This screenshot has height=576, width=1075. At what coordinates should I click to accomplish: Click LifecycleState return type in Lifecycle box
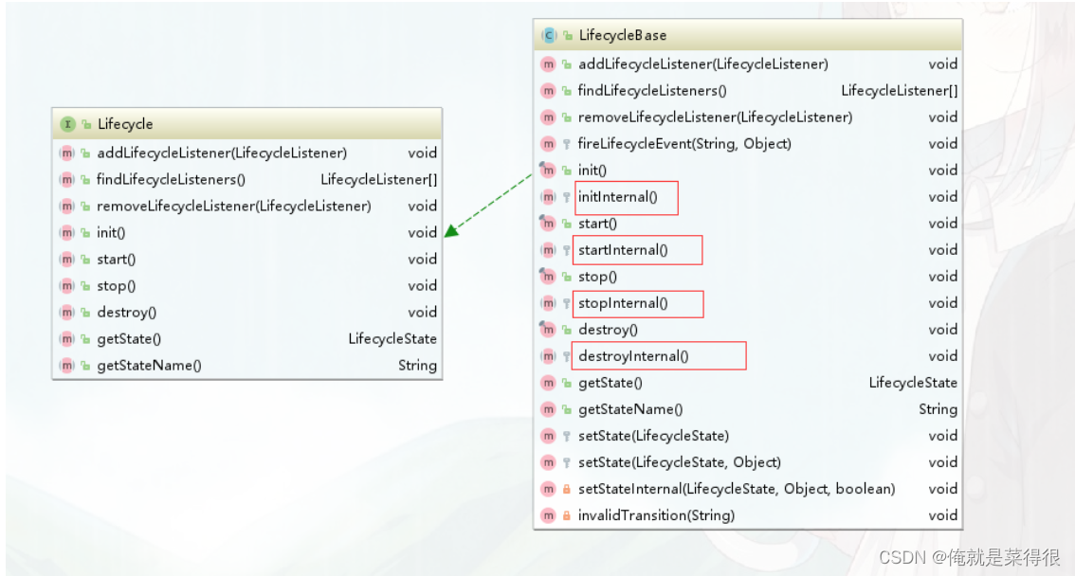pos(392,339)
